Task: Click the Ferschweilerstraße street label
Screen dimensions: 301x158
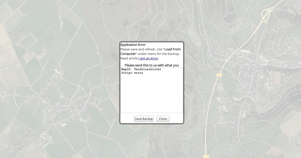Action: [x=86, y=103]
